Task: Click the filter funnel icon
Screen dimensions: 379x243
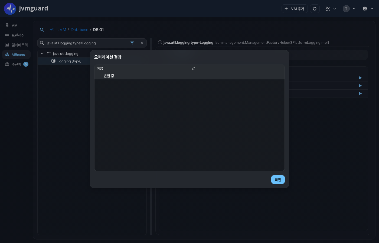Action: (132, 43)
